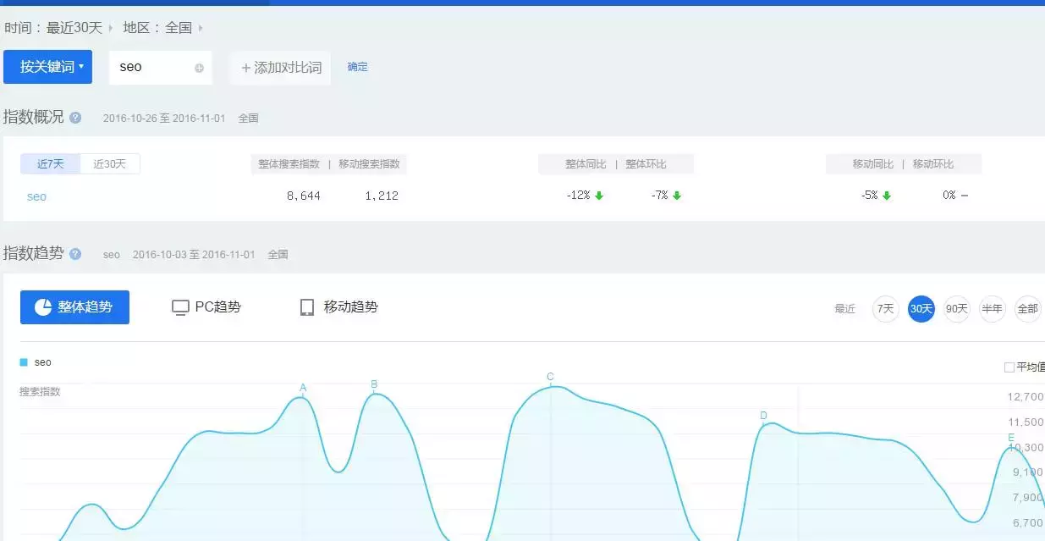Image resolution: width=1045 pixels, height=541 pixels.
Task: Toggle the 平均值 checkbox
Action: (x=1009, y=367)
